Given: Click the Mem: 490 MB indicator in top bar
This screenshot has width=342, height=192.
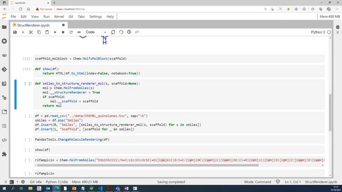Looking at the screenshot, I should [330, 17].
